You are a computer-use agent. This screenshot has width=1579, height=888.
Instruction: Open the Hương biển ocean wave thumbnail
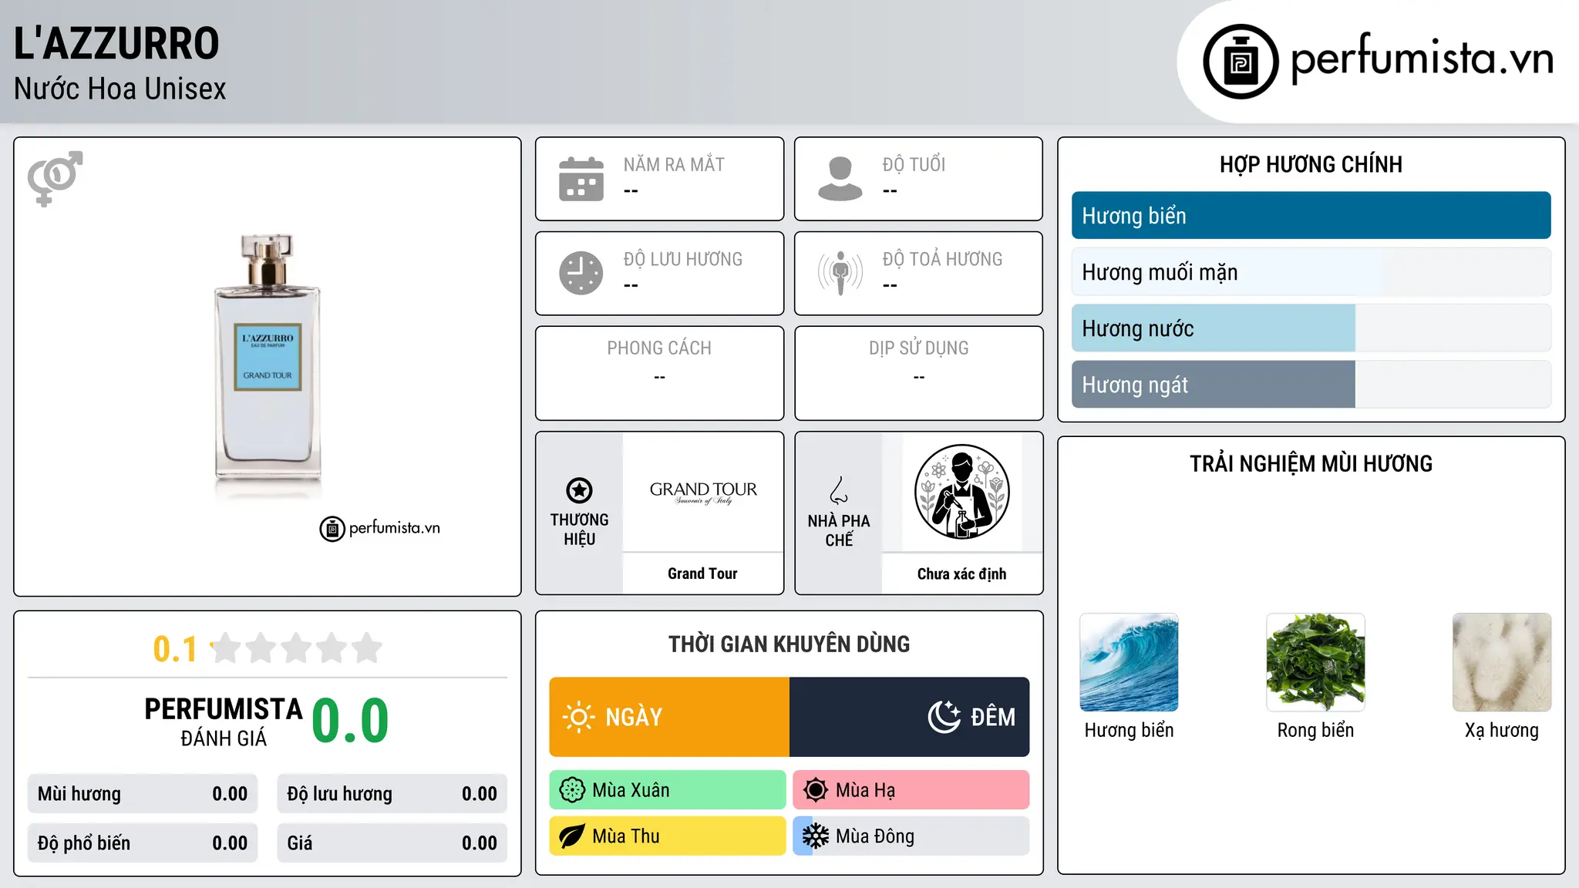coord(1129,662)
